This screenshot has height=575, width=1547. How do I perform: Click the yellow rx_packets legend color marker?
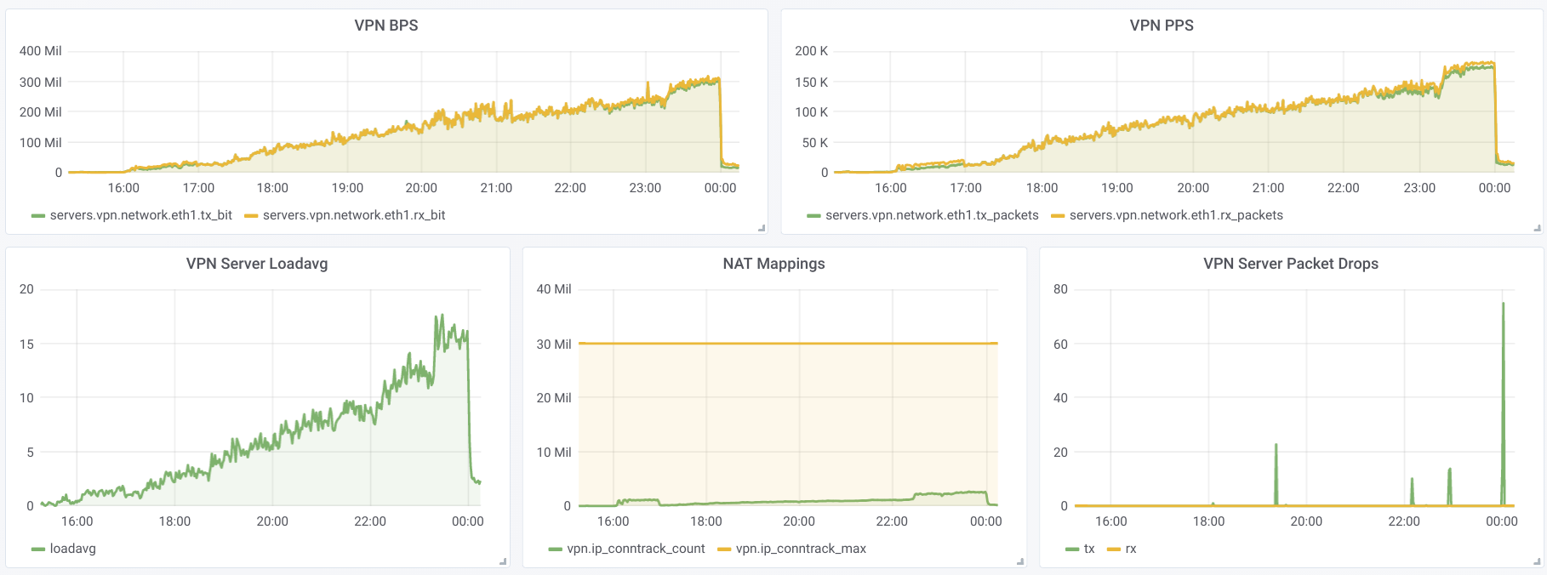coord(1058,216)
